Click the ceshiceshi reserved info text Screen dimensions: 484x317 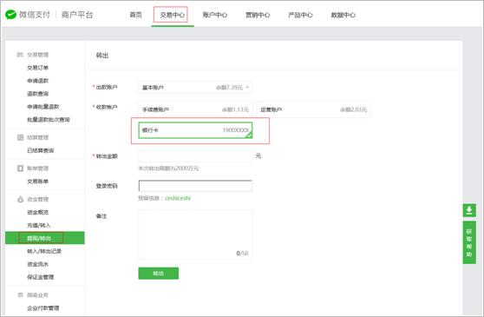[x=178, y=198]
